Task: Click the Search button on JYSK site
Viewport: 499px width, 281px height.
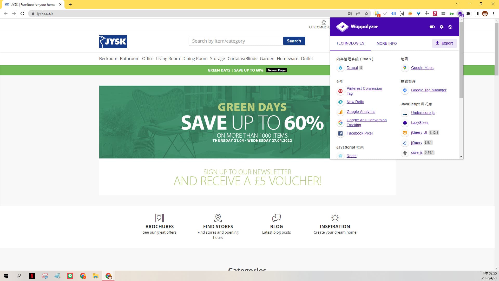Action: tap(294, 41)
